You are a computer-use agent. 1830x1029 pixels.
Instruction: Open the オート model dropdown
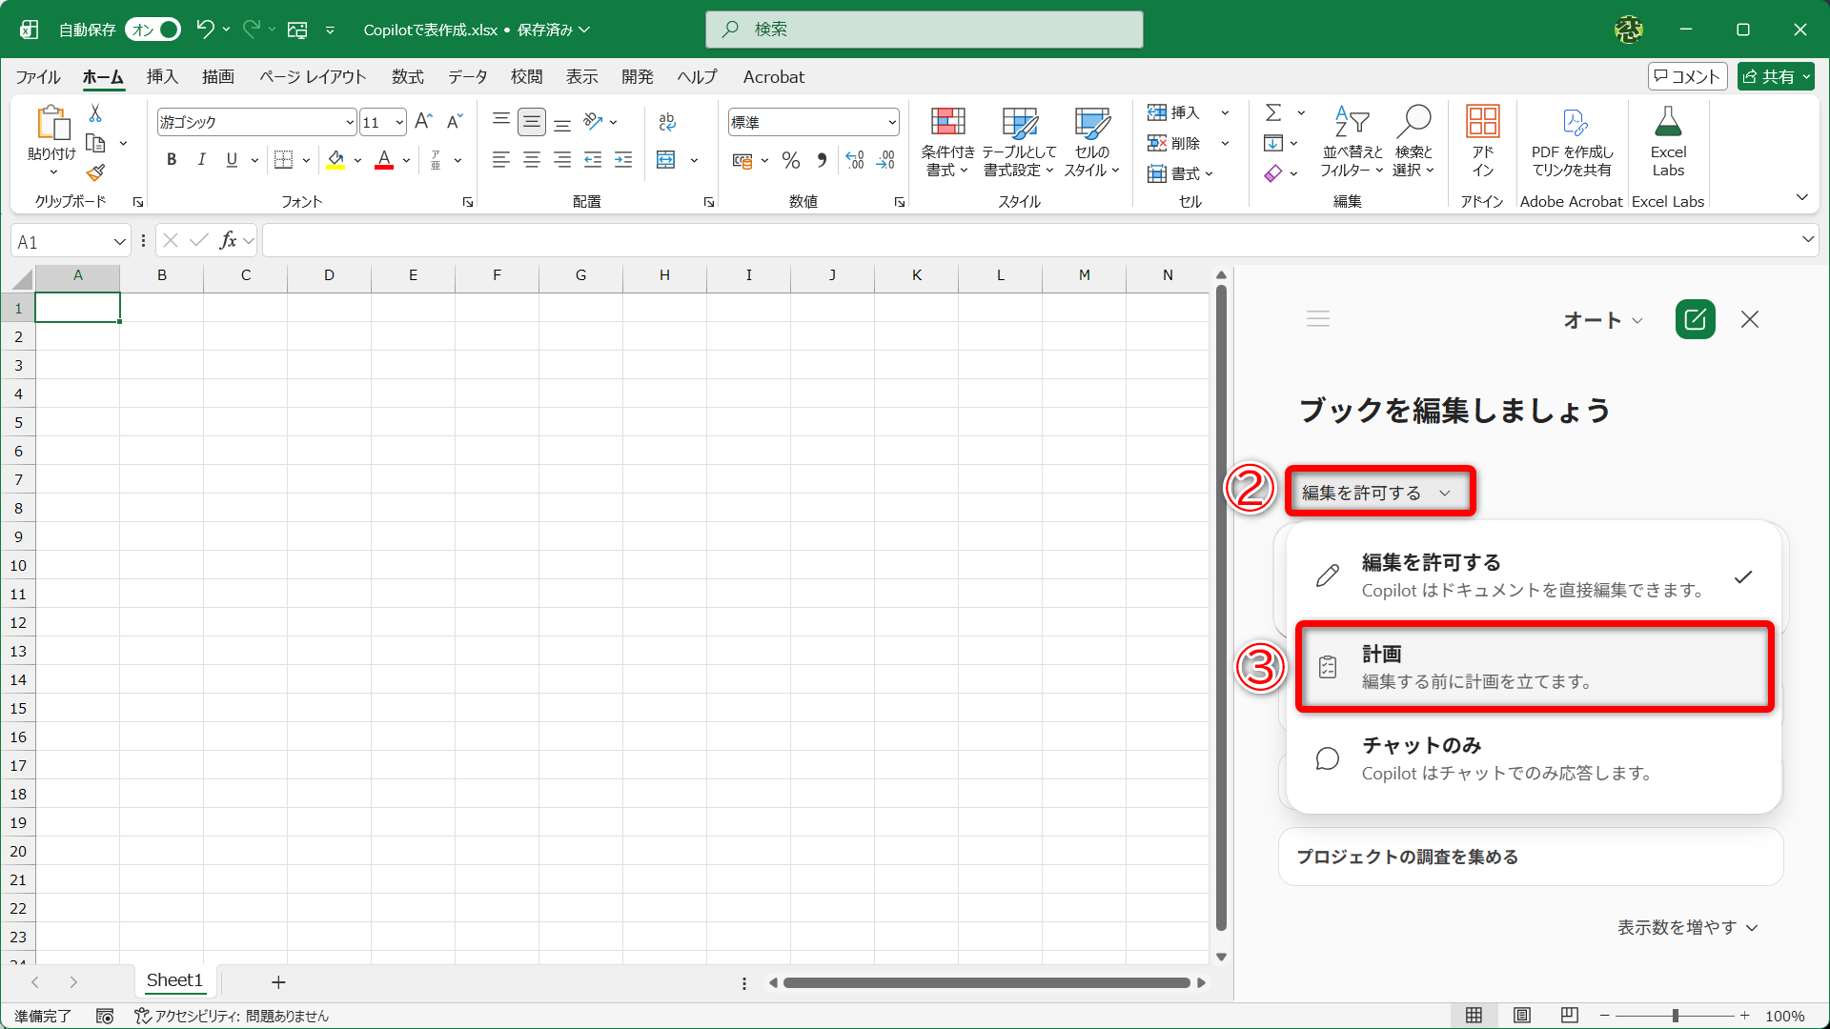click(x=1602, y=320)
